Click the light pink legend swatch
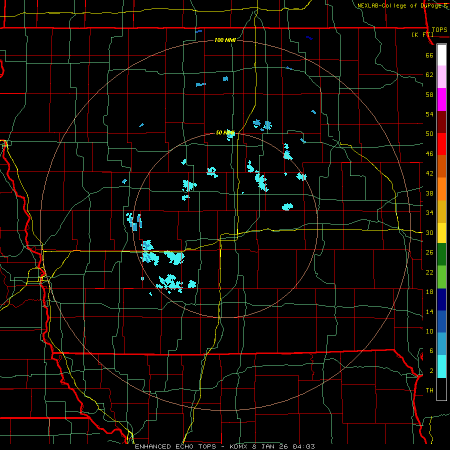 441,77
